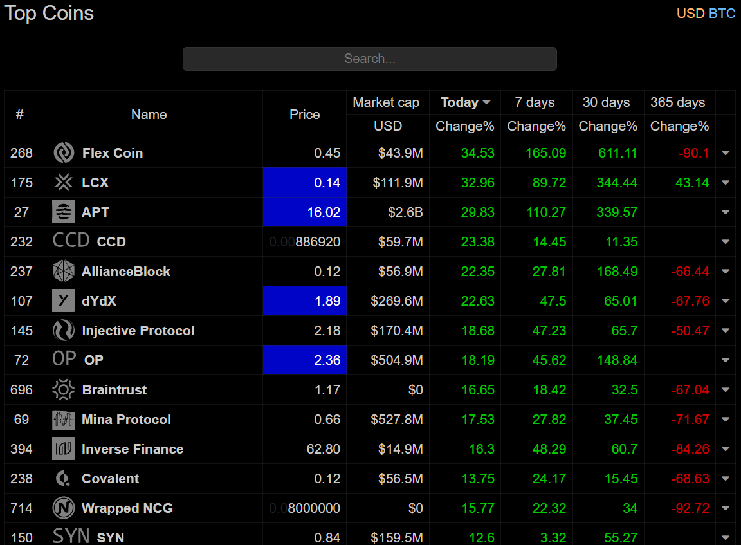This screenshot has width=741, height=545.
Task: Expand the Wrapped NCG row arrow
Action: tap(726, 508)
